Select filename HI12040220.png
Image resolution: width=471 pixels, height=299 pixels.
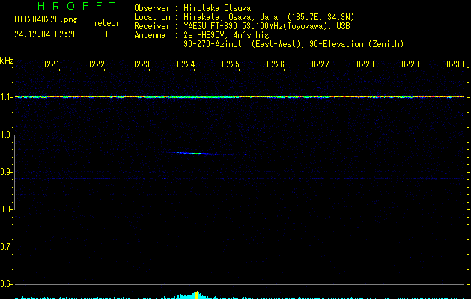click(x=46, y=19)
